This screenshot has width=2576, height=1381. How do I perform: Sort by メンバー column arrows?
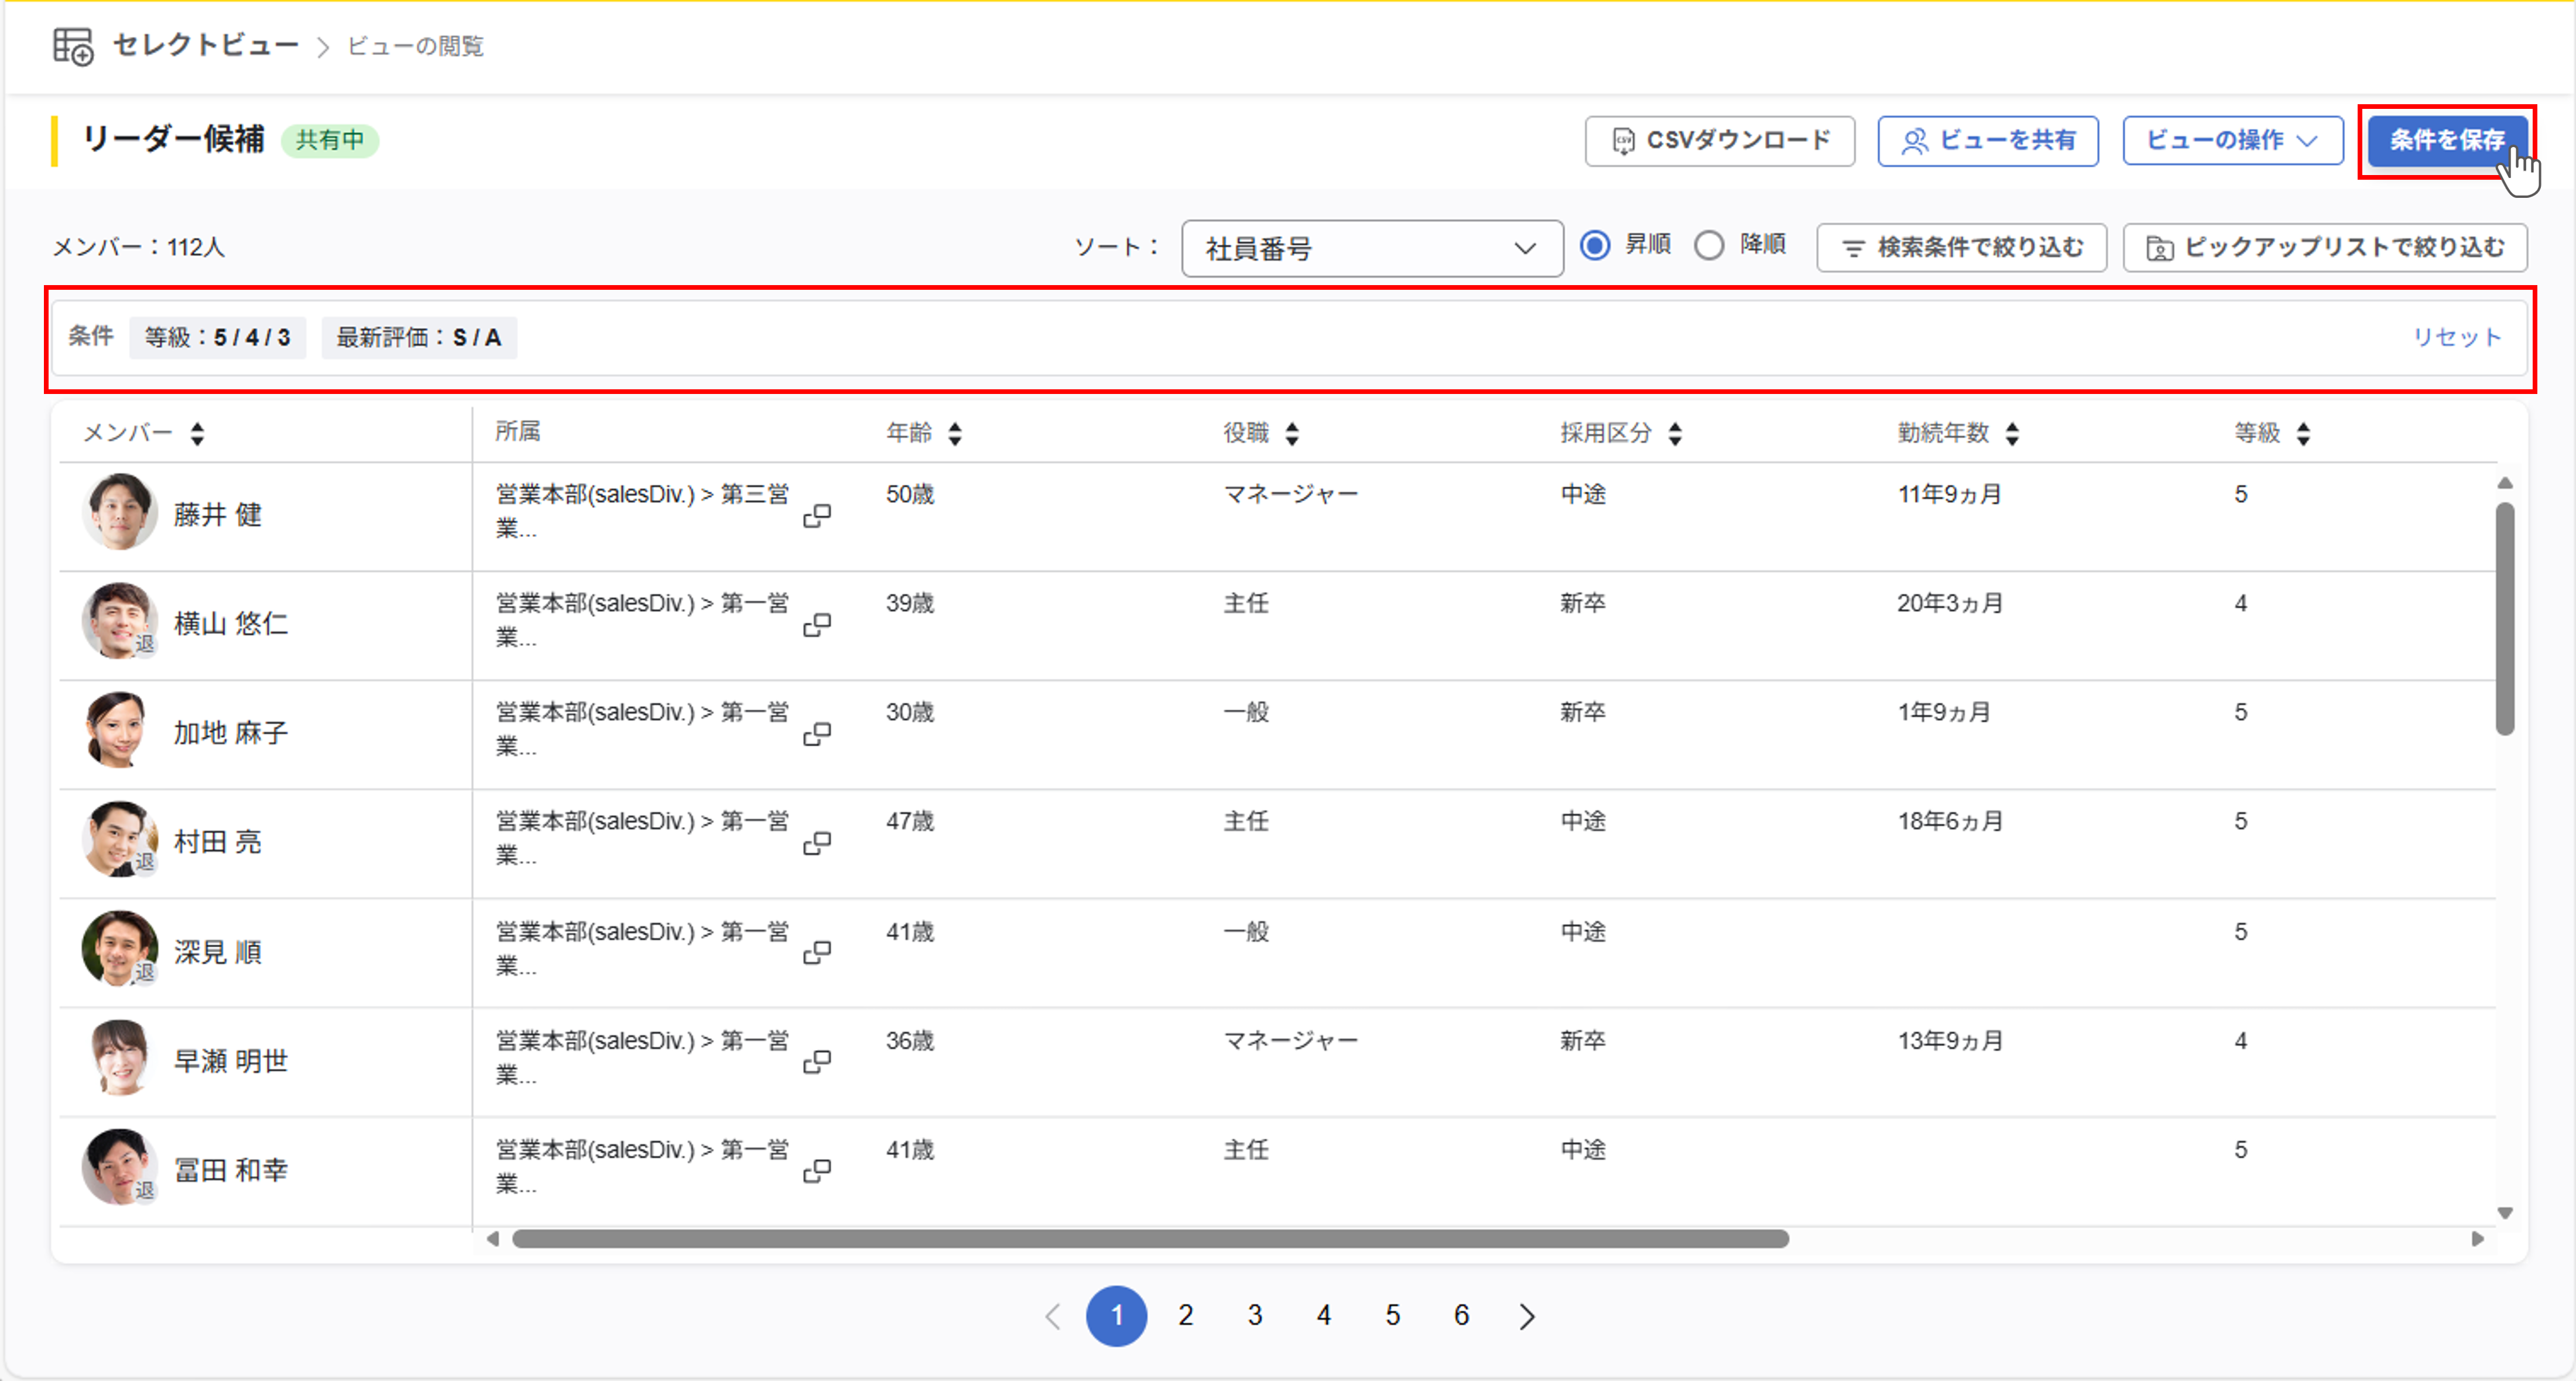point(197,434)
